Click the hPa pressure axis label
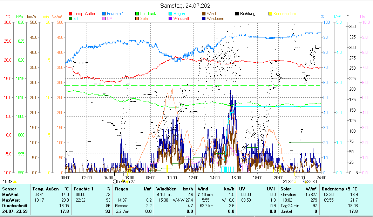 point(20,16)
